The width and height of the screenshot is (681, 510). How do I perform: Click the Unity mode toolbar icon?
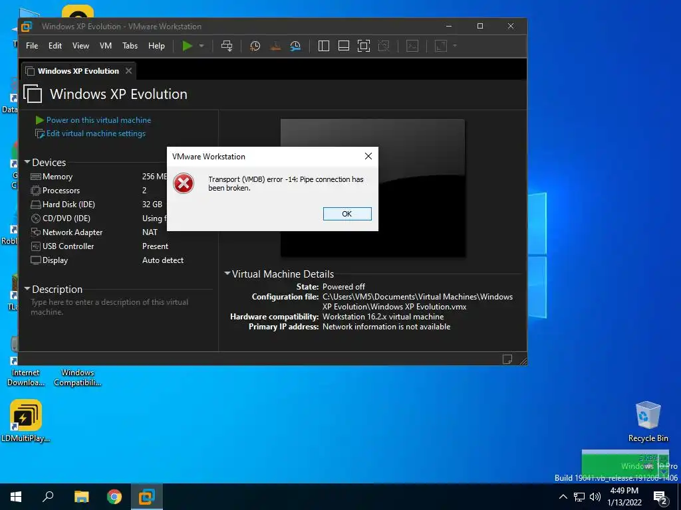coord(384,46)
